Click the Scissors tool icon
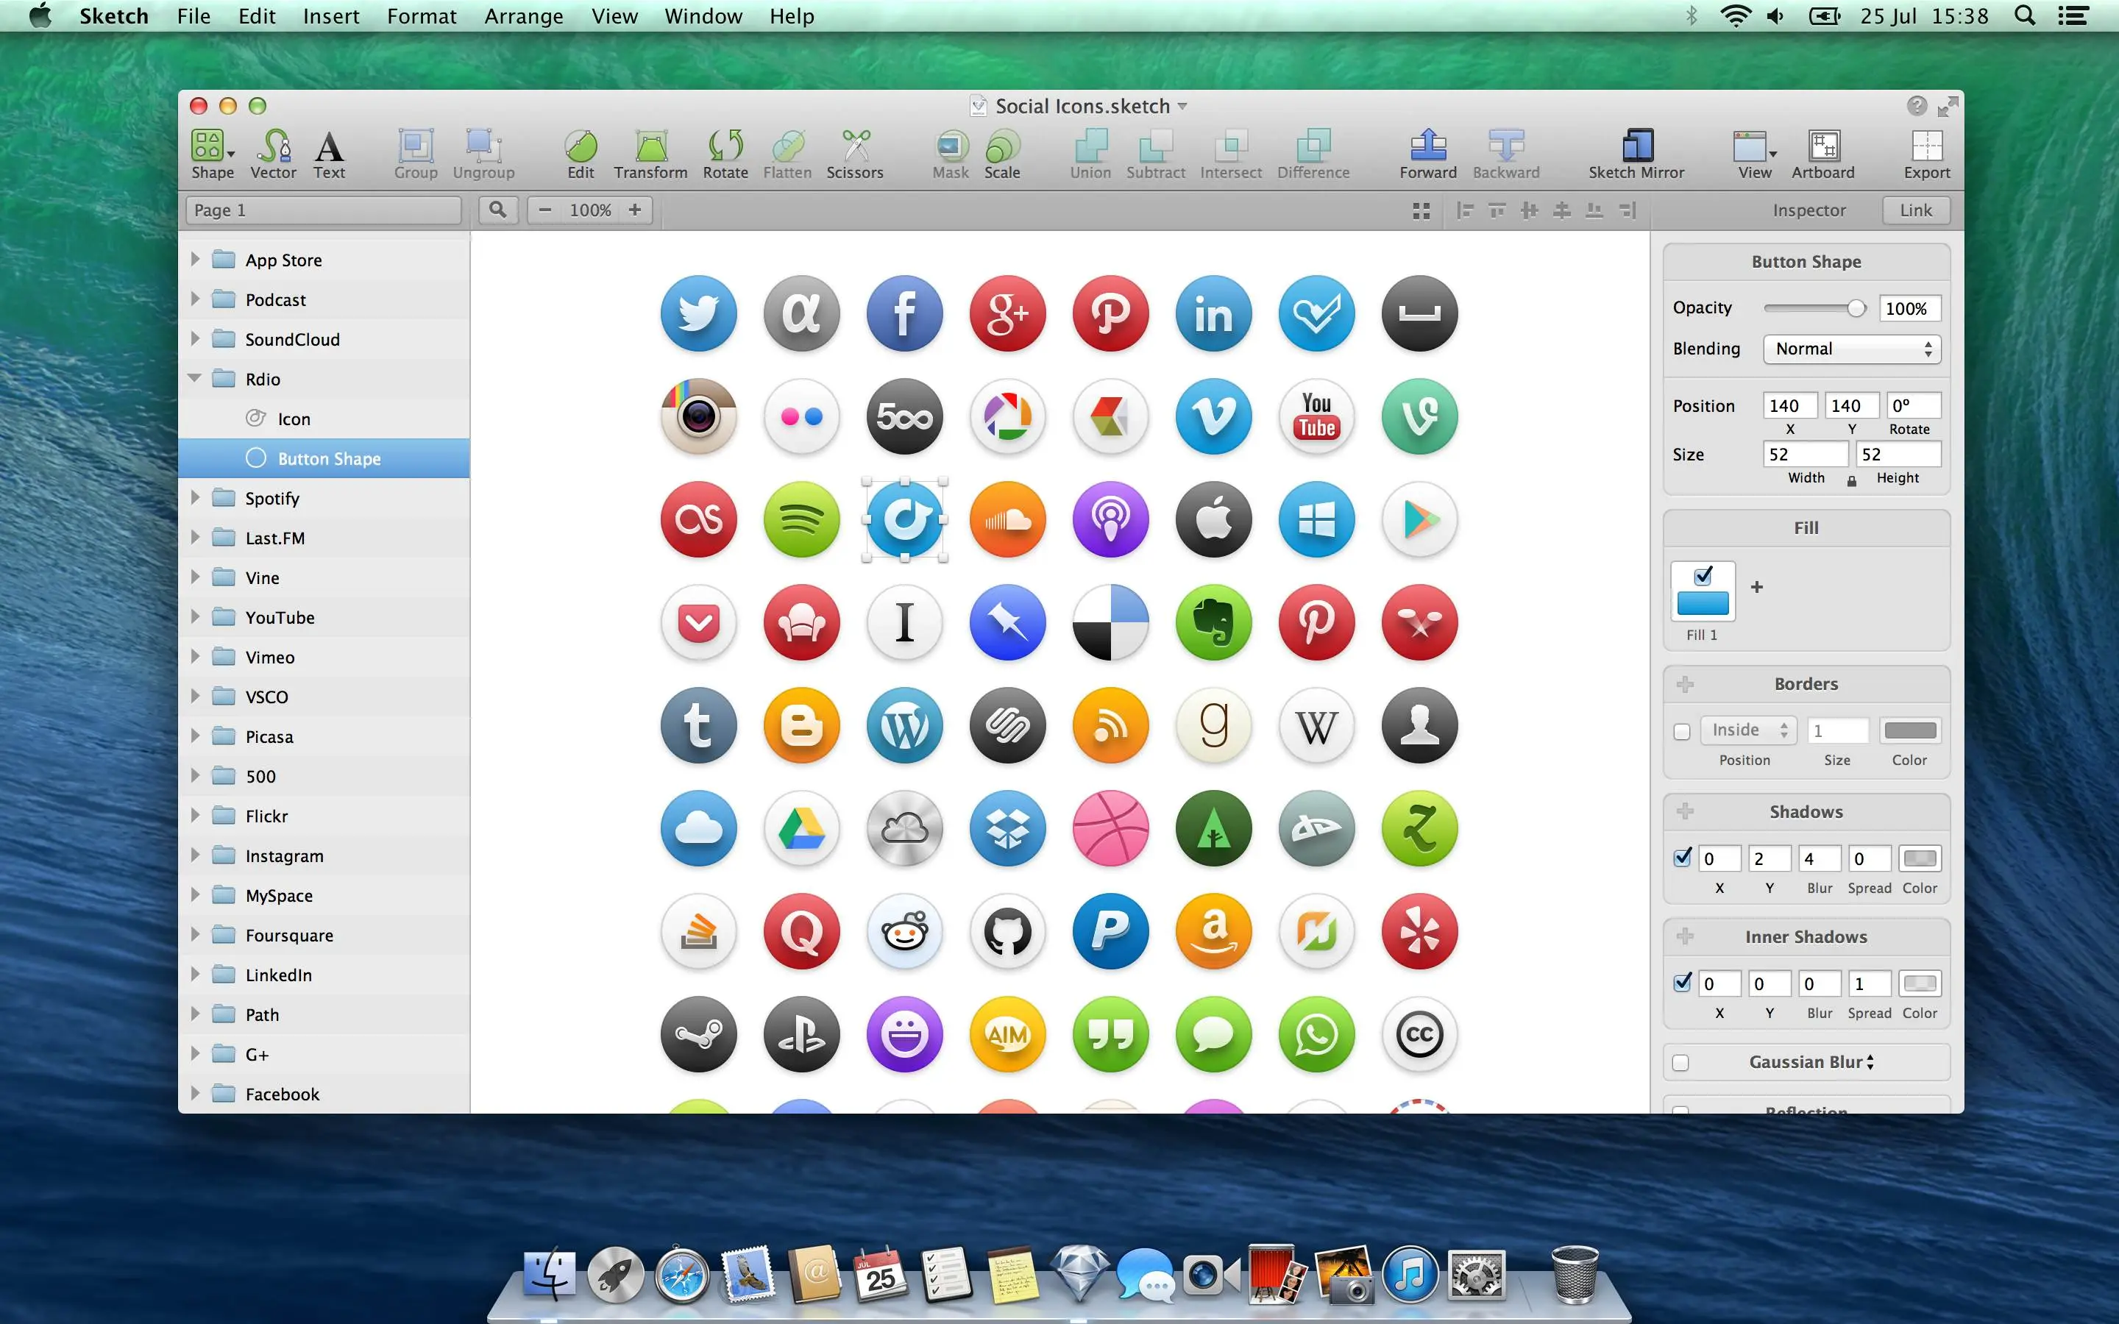This screenshot has height=1324, width=2119. pos(855,154)
